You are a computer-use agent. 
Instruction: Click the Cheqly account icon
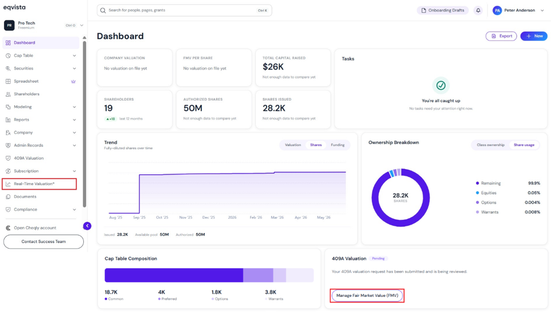[8, 228]
